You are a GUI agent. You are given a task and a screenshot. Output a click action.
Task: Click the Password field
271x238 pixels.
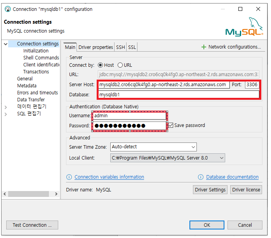(x=129, y=126)
